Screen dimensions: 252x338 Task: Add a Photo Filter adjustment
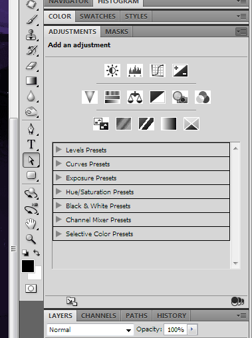point(180,97)
